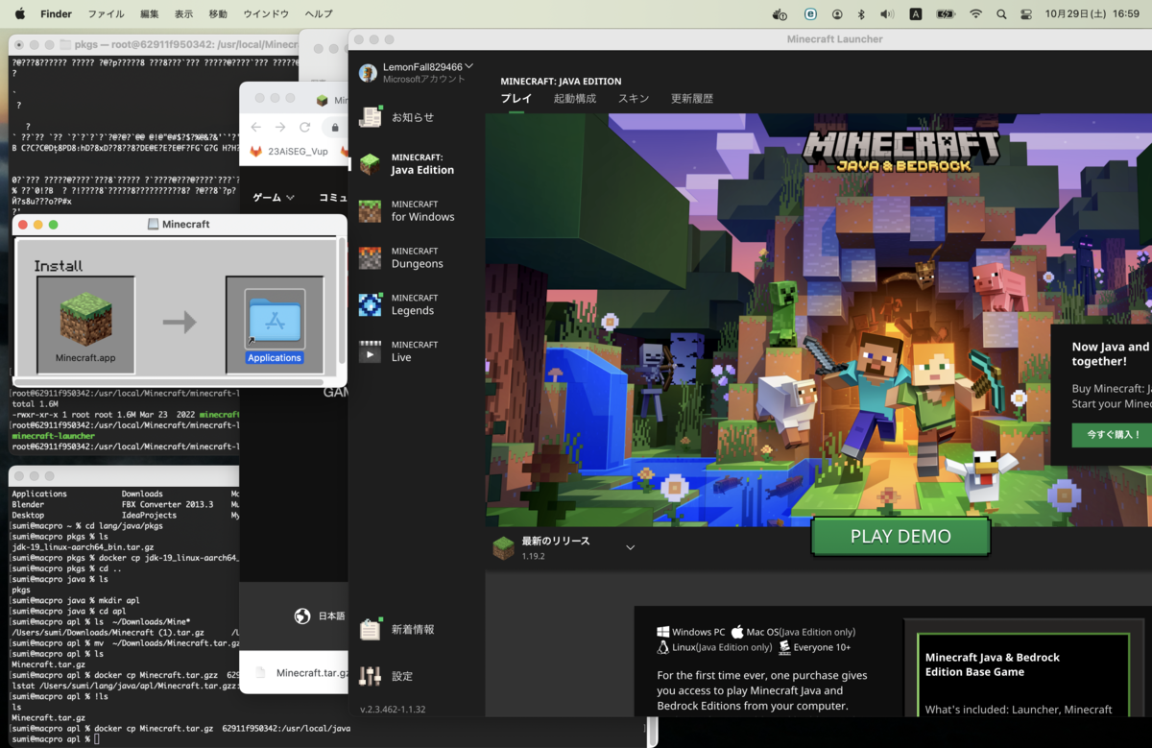Image resolution: width=1152 pixels, height=748 pixels.
Task: Open the Docker whale menu bar icon
Action: click(x=780, y=14)
